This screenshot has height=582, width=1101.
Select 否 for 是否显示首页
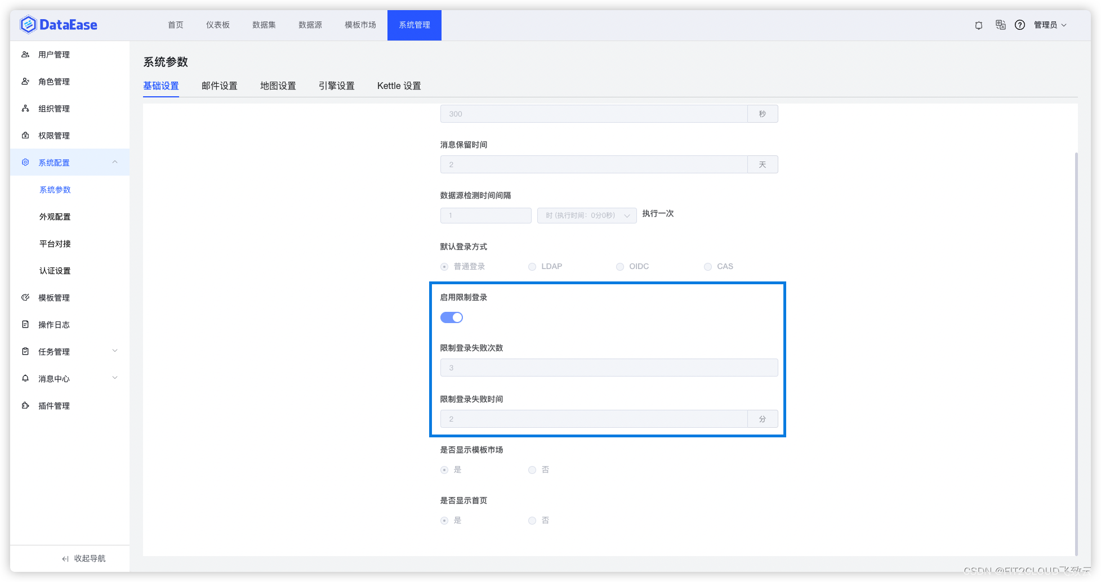pyautogui.click(x=532, y=521)
